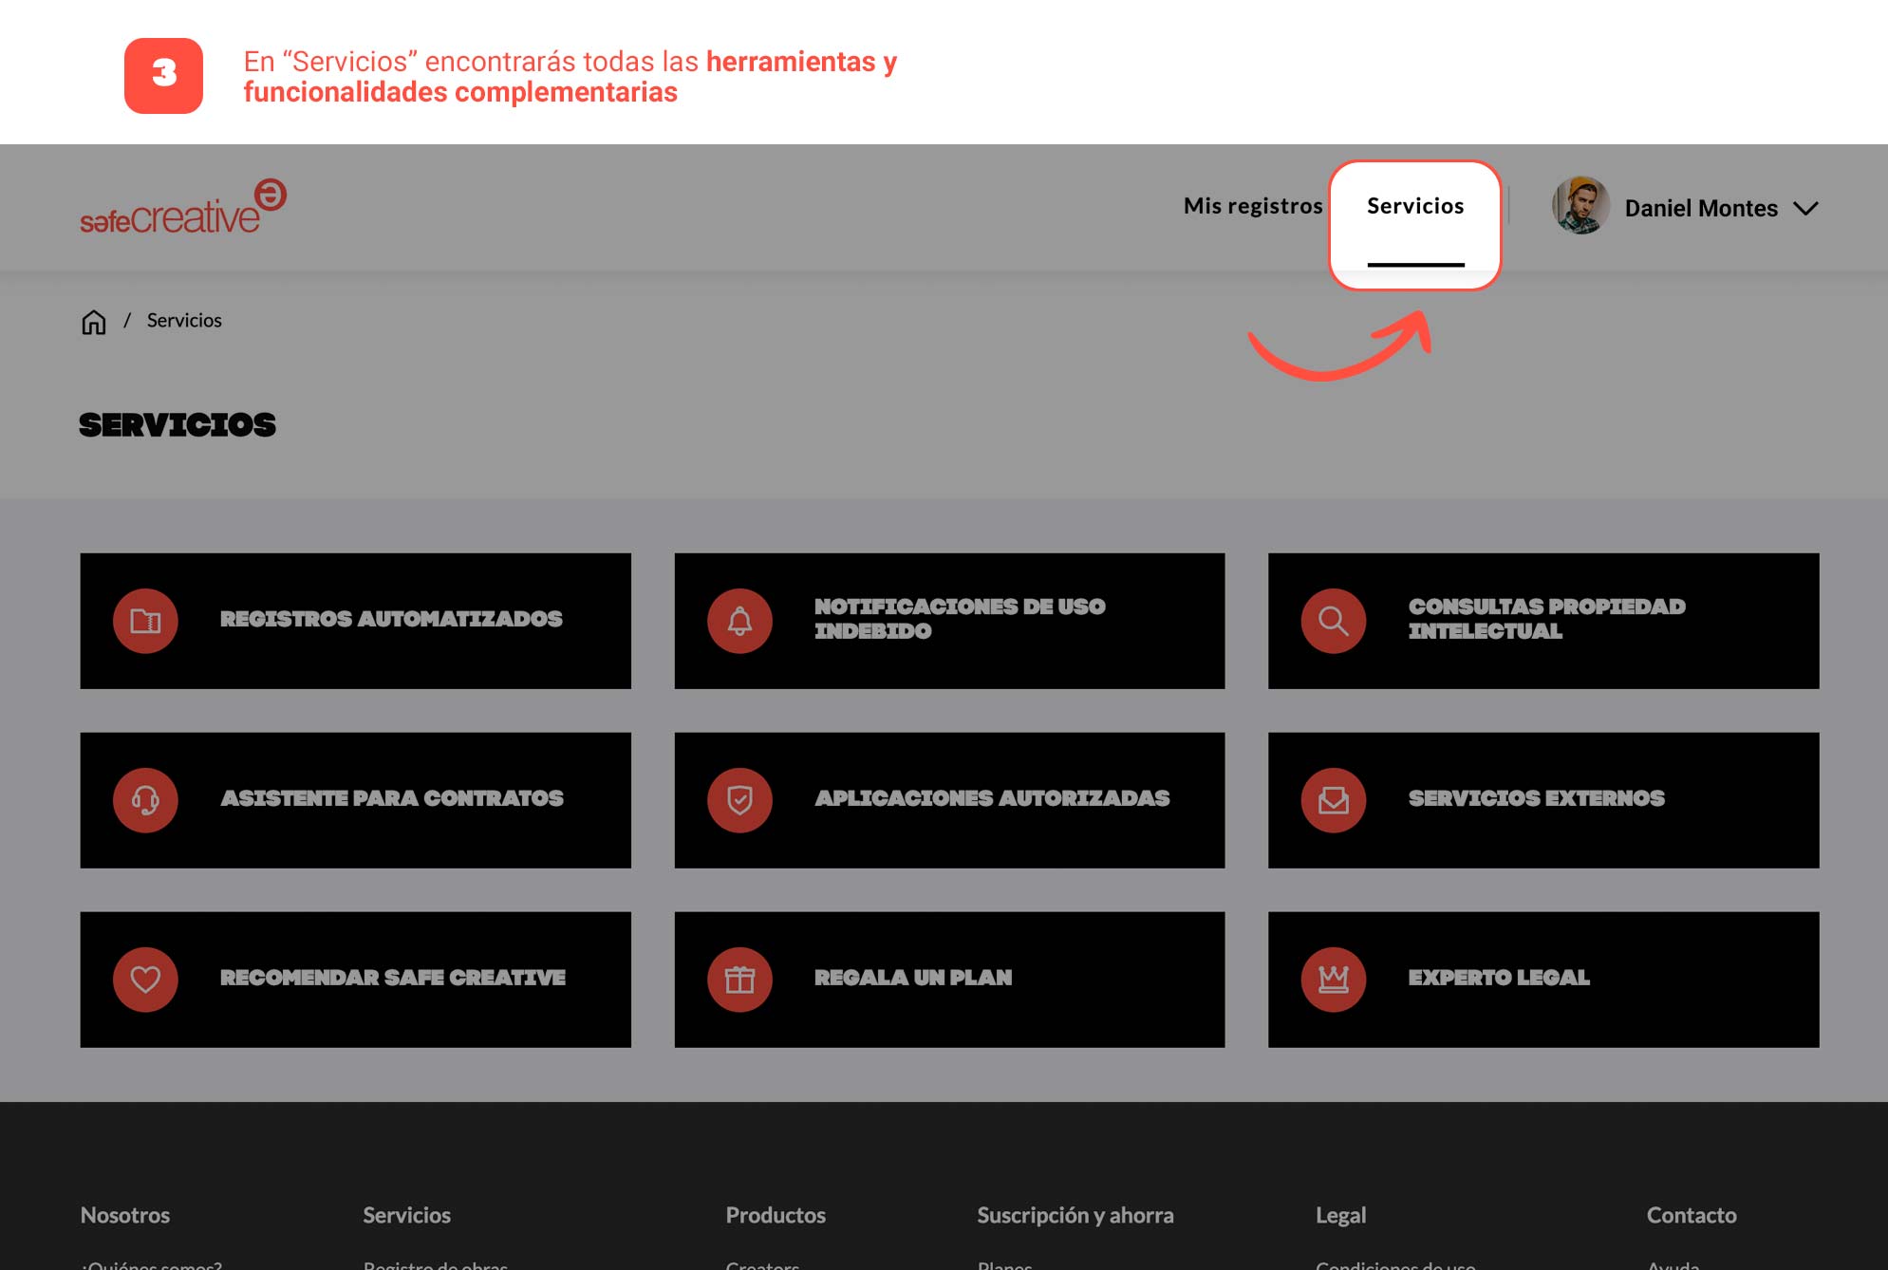This screenshot has height=1270, width=1888.
Task: Open the Asistente para Contratos service
Action: coord(356,800)
